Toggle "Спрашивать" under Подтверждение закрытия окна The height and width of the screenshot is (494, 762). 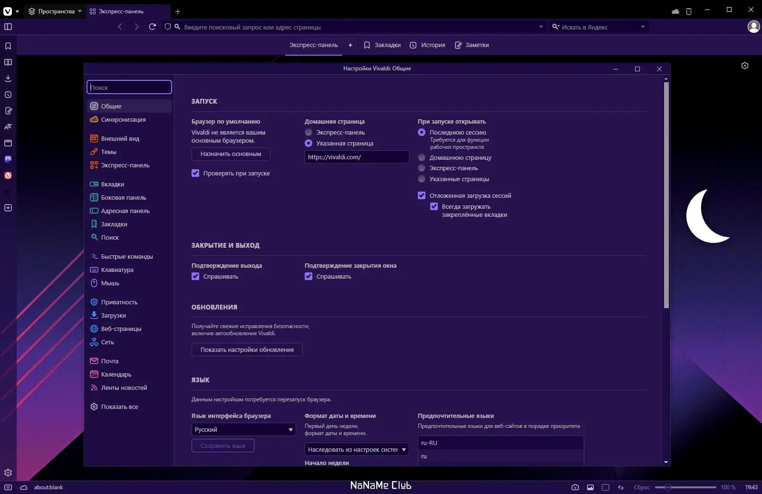(x=309, y=276)
